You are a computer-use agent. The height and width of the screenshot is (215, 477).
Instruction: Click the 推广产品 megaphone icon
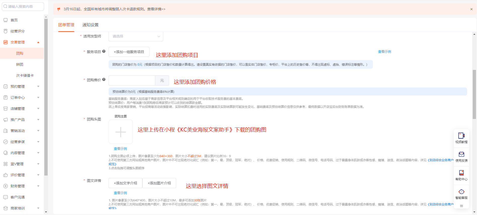6,120
